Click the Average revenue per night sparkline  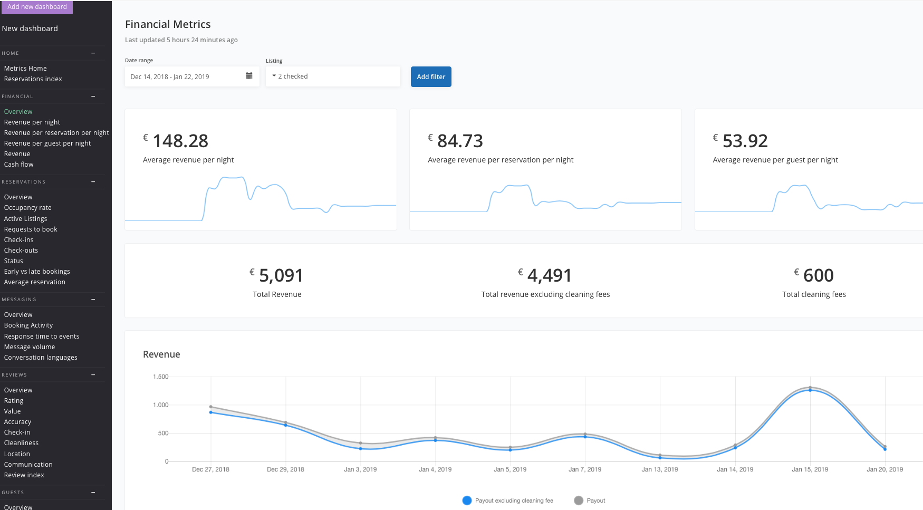261,199
